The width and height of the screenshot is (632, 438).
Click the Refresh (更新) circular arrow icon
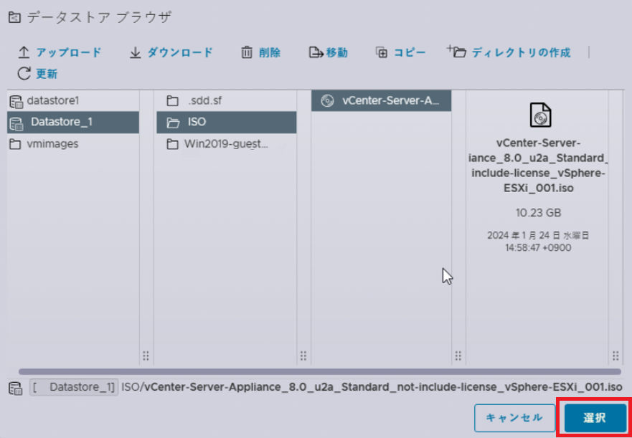click(24, 74)
